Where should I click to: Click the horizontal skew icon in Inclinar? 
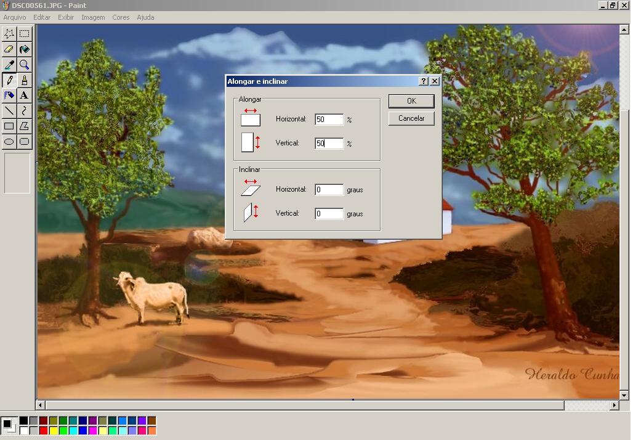tap(250, 188)
